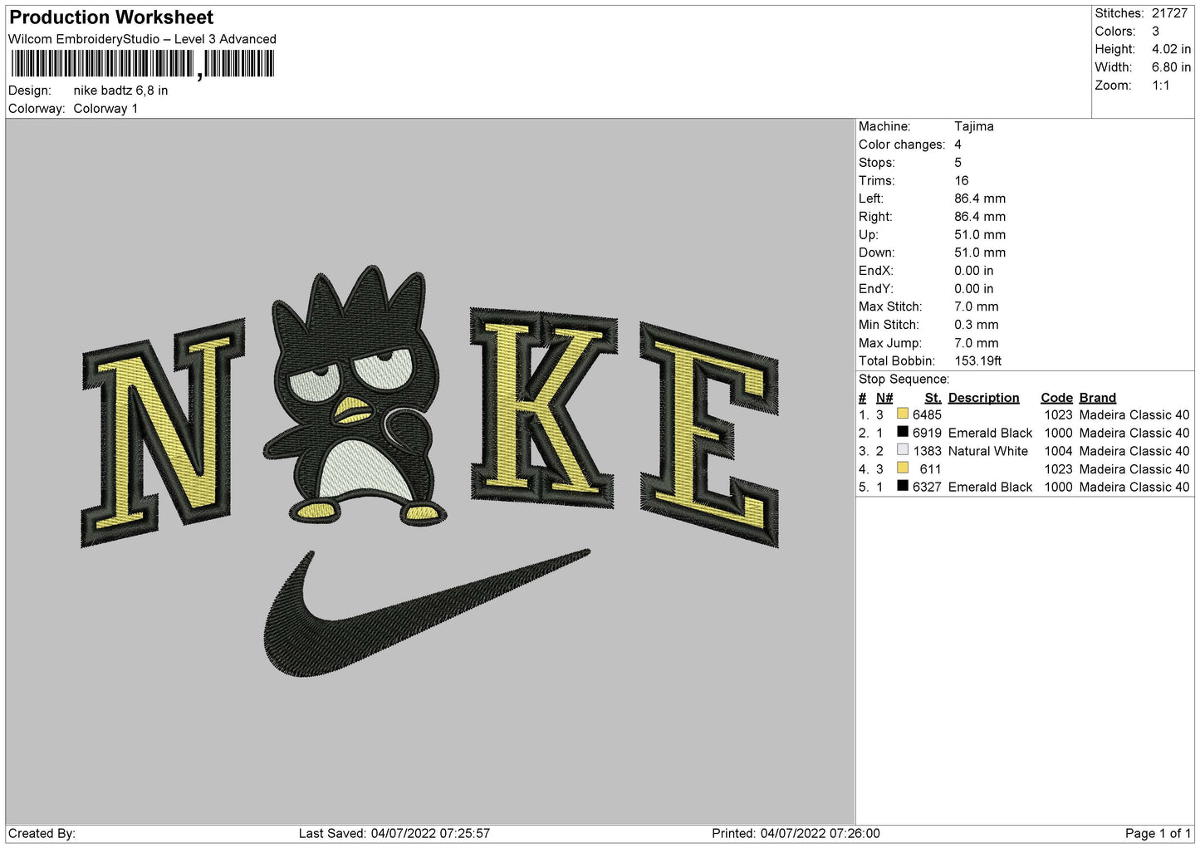Click the Zoom value '1:1'

[x=1160, y=86]
